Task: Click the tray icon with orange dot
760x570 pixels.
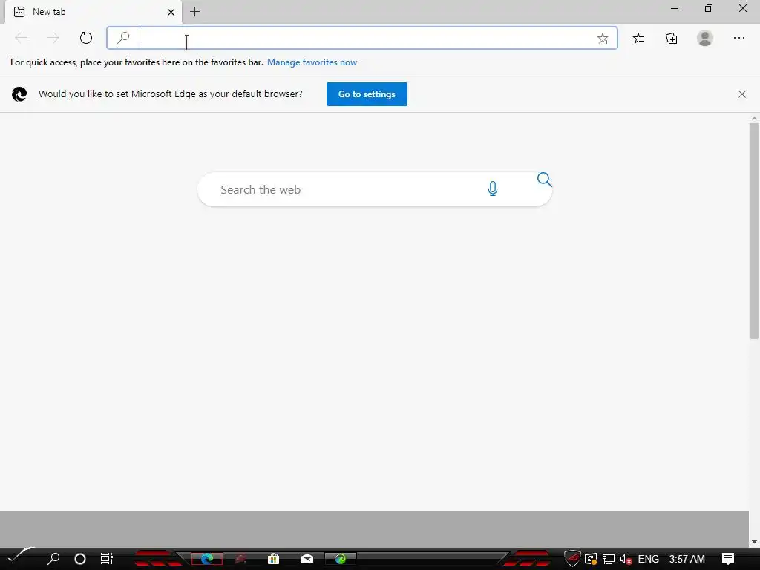Action: click(591, 559)
